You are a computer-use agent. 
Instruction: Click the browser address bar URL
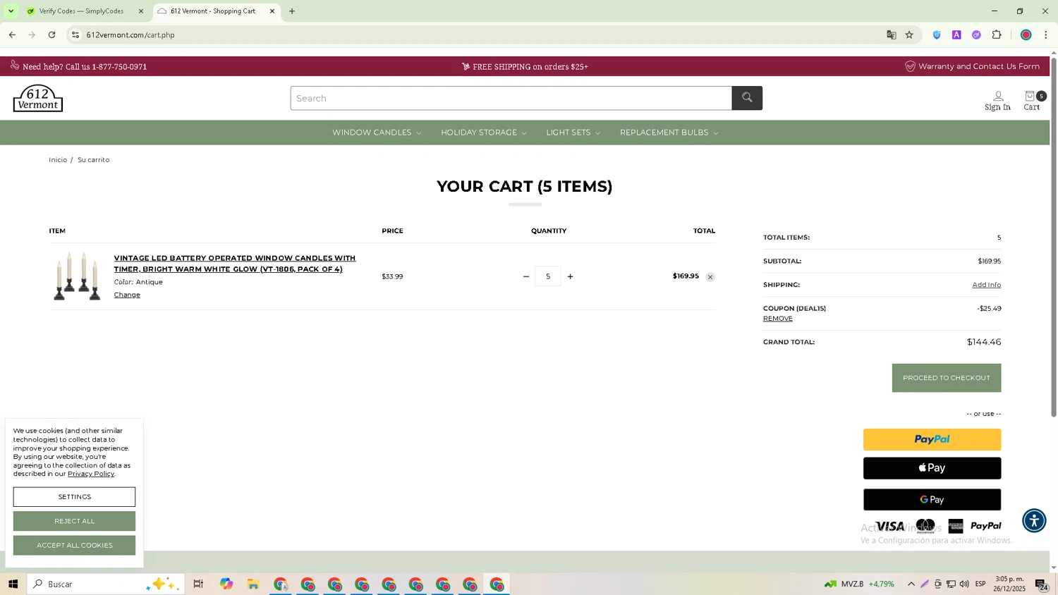130,35
